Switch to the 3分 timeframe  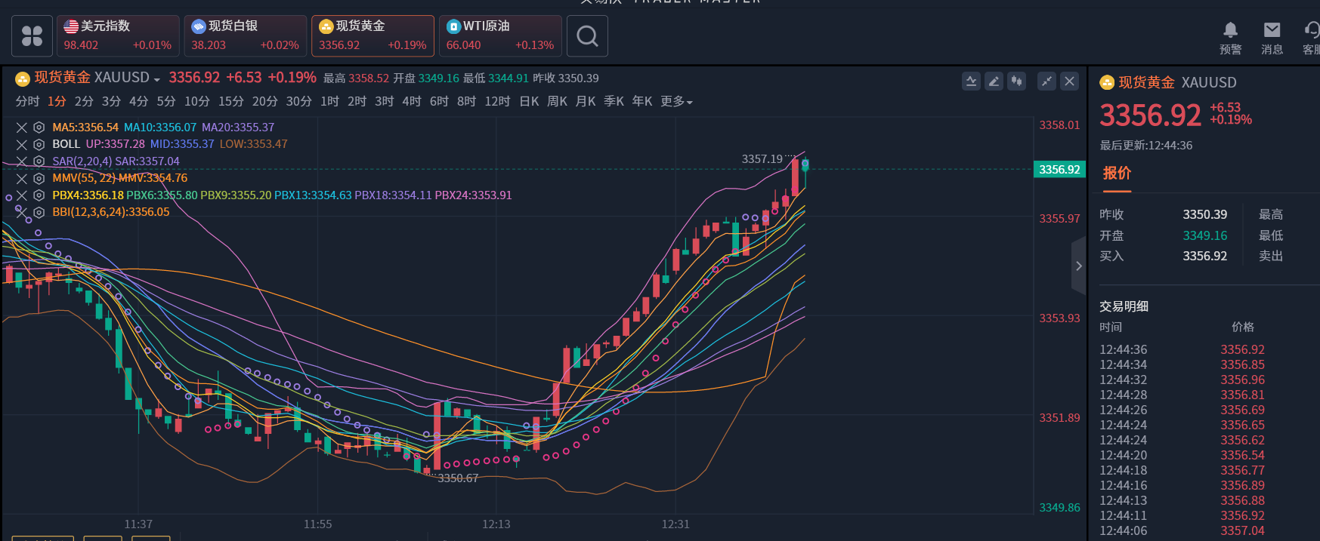(x=111, y=101)
